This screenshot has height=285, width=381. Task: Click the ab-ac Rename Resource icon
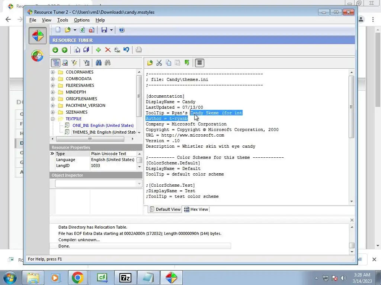coord(117,50)
